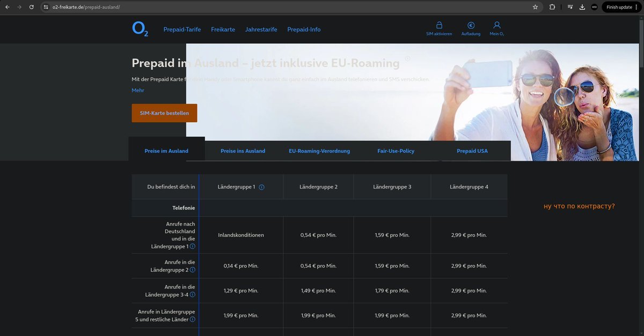Viewport: 644px width, 336px height.
Task: Open the browser extensions puzzle icon
Action: [551, 8]
